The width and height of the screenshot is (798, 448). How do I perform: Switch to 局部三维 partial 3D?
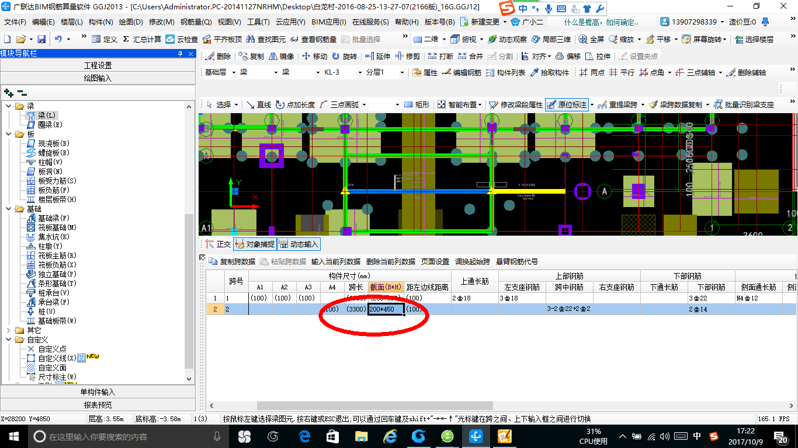coord(551,39)
